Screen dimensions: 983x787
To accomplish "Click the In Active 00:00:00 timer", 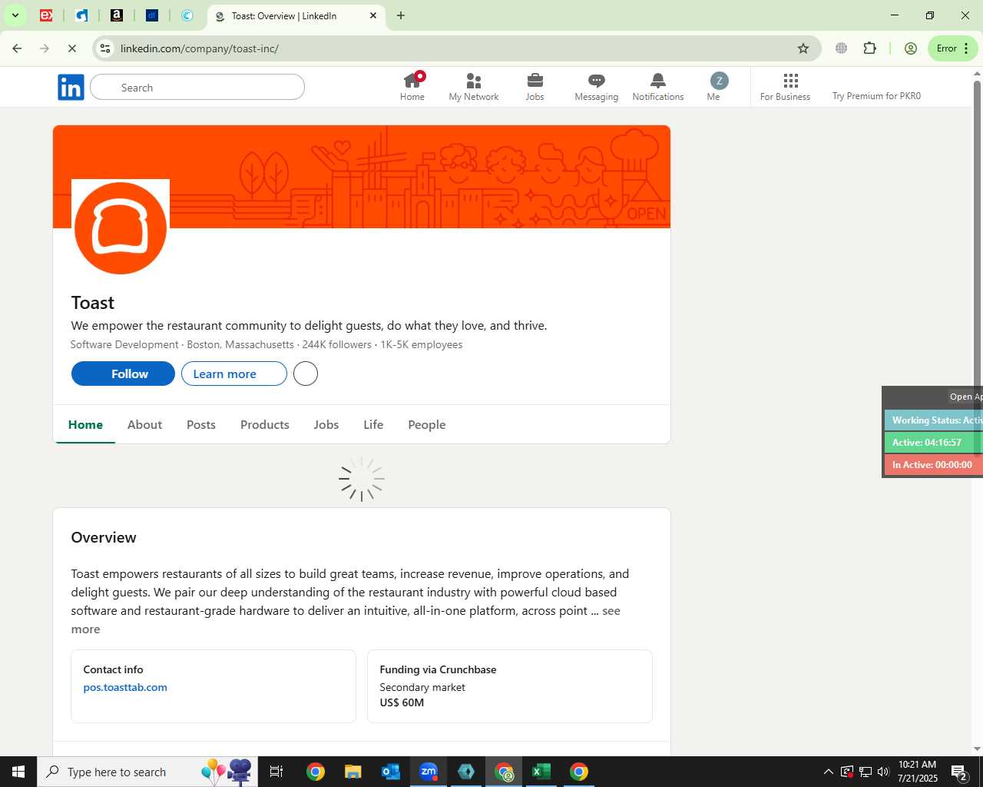I will 934,465.
